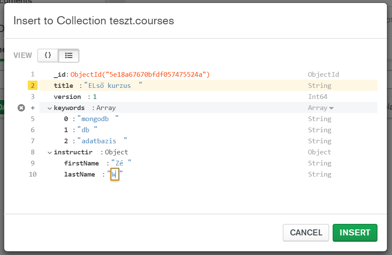The height and width of the screenshot is (255, 392).
Task: Click the version value 1
Action: 95,97
